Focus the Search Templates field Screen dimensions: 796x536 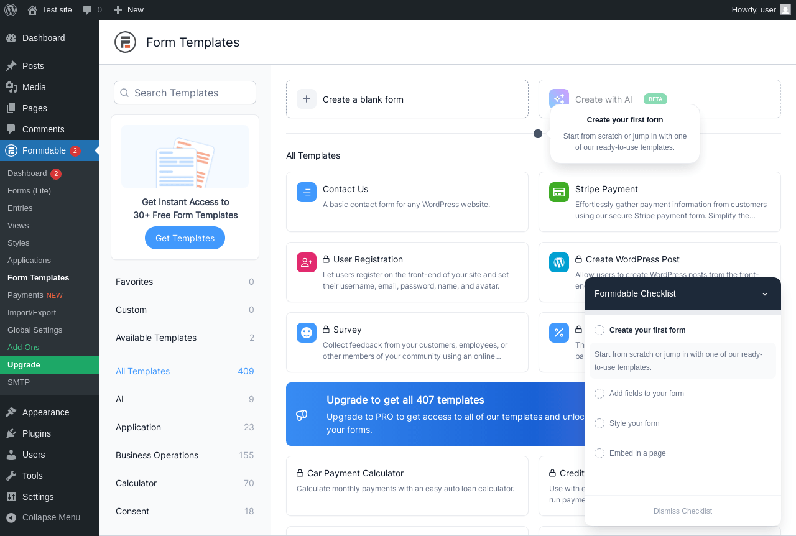pos(185,93)
